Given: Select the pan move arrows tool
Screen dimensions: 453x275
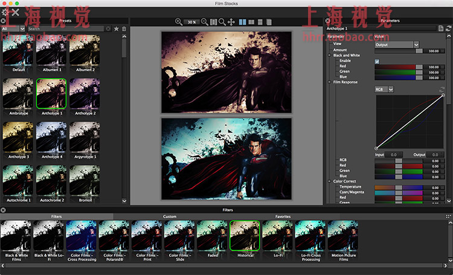Looking at the screenshot, I should pos(231,22).
